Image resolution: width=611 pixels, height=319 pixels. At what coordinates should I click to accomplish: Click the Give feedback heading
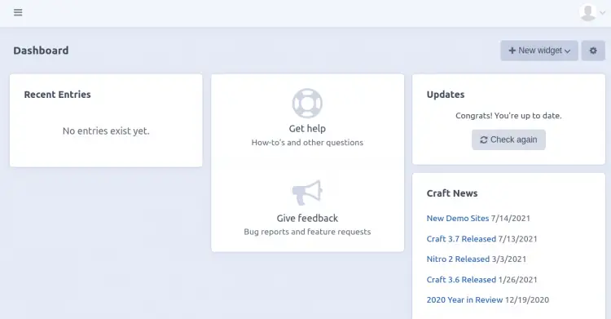pos(307,219)
